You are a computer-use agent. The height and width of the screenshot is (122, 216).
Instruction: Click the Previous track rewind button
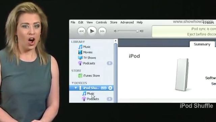pyautogui.click(x=81, y=31)
